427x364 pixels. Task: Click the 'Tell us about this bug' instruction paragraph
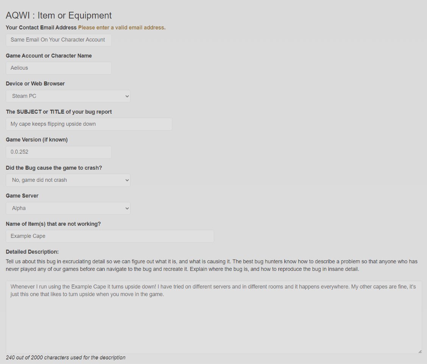(212, 265)
